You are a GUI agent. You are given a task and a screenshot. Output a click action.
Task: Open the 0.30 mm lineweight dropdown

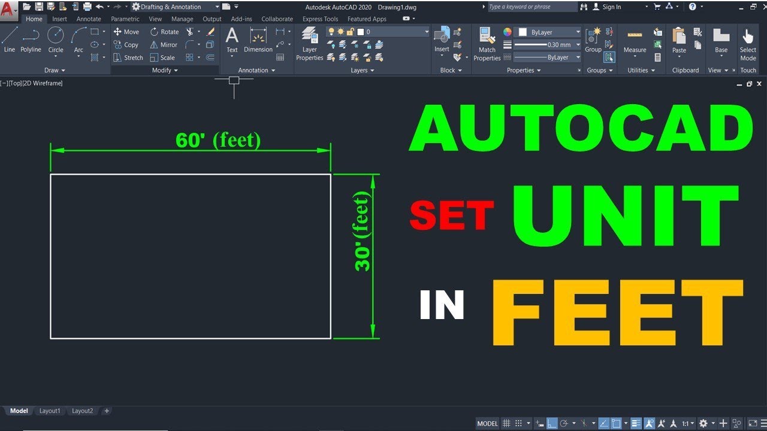point(548,45)
